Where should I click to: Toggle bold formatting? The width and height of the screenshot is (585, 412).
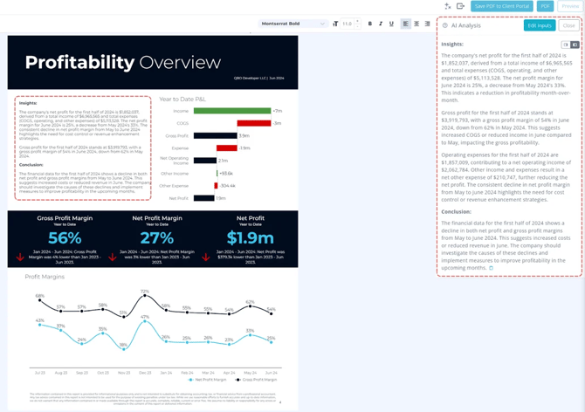370,24
